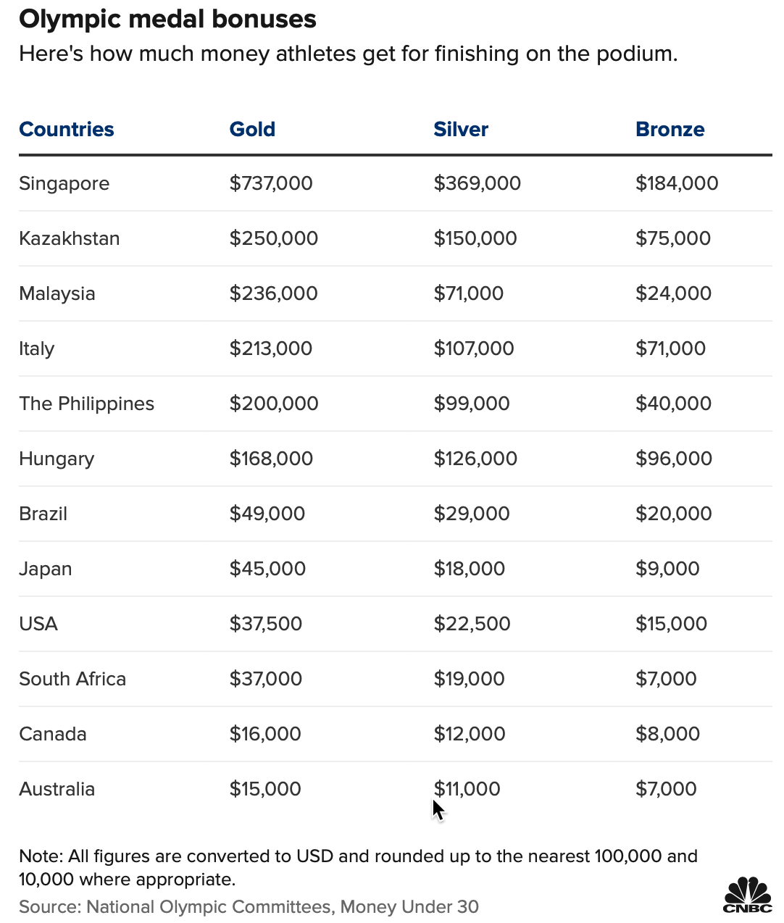Select the Kazakhstan country cell
The image size is (784, 923).
(x=70, y=238)
